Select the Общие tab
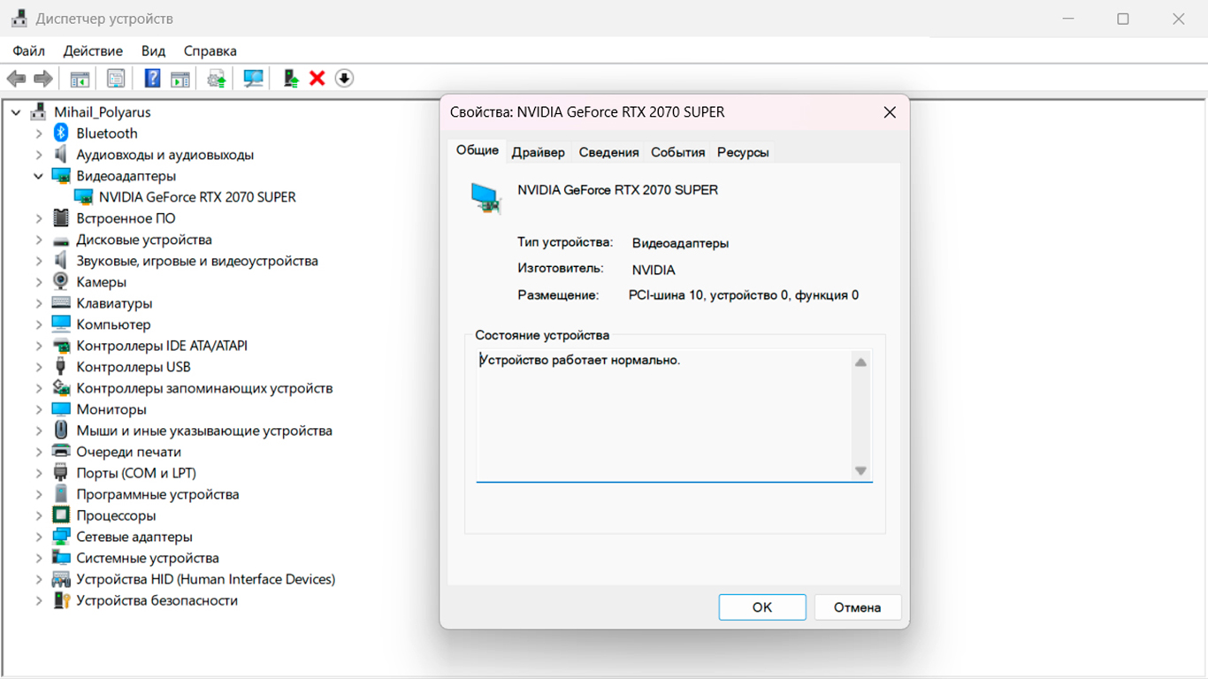 478,150
